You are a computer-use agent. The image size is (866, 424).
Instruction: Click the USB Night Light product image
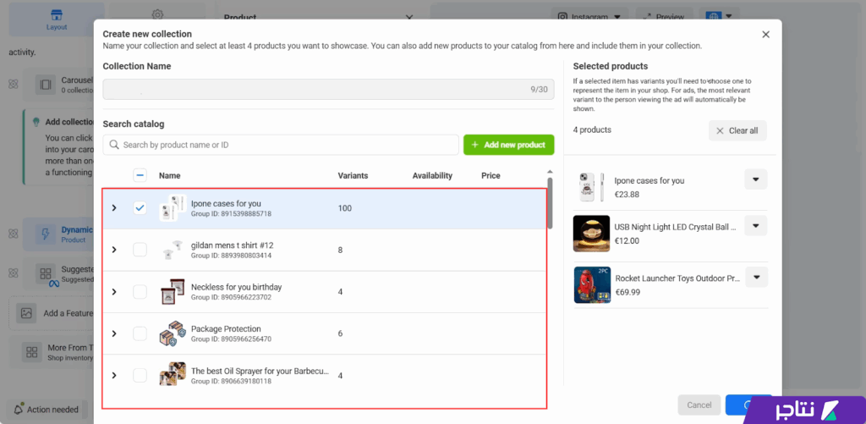coord(591,233)
